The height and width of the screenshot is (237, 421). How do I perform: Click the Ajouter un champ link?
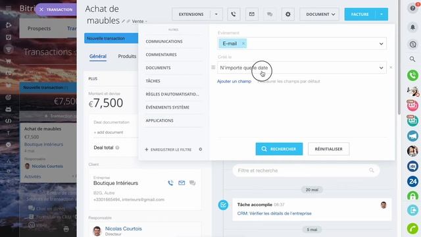coord(234,81)
